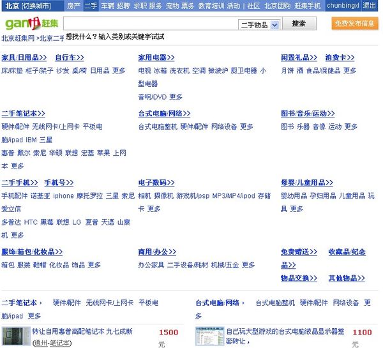Expand the 家具/日用品 category heading
383x348 pixels.
point(24,57)
